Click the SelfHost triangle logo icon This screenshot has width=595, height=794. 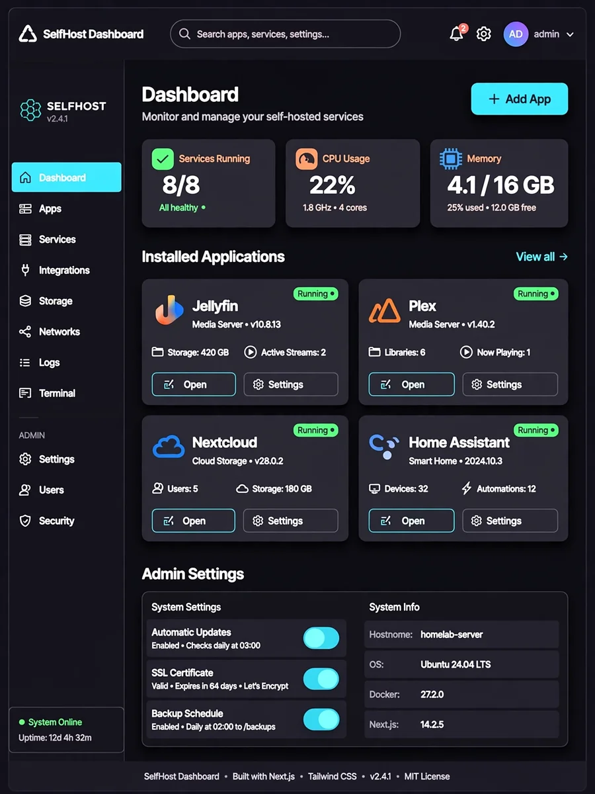28,34
